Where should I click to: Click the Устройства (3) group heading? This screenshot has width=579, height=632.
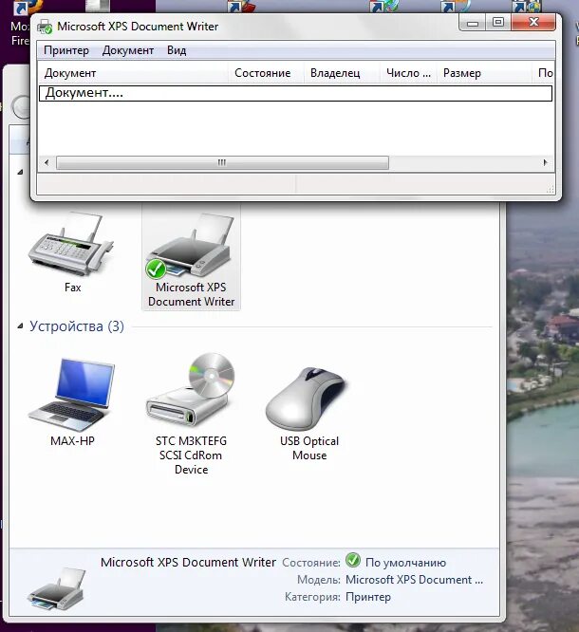pyautogui.click(x=77, y=326)
